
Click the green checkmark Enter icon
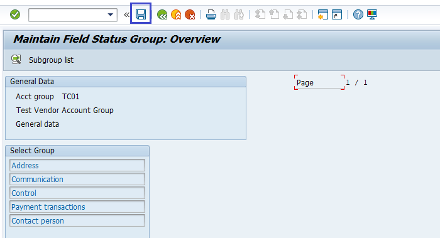15,14
